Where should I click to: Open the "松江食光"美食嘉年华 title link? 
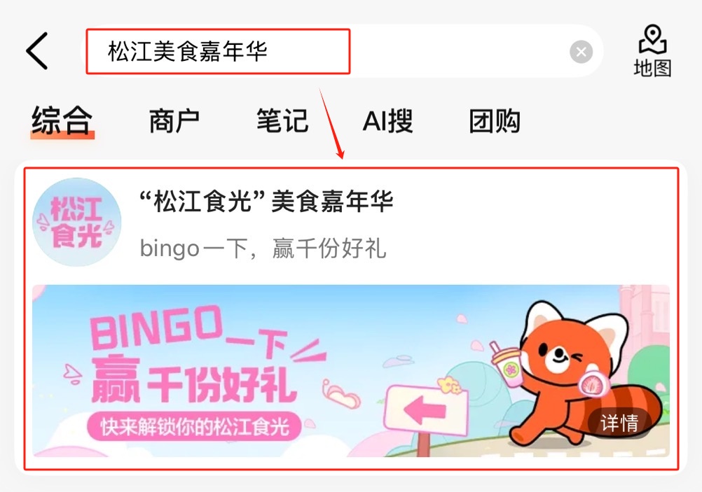coord(266,202)
